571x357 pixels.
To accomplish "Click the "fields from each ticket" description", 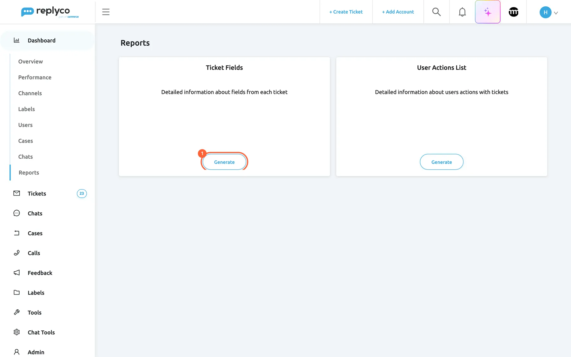I will point(224,92).
